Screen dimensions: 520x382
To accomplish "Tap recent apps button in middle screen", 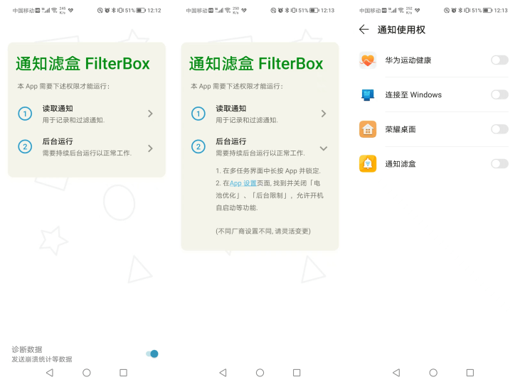I will point(297,373).
